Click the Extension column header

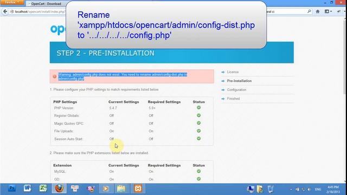[x=62, y=165]
